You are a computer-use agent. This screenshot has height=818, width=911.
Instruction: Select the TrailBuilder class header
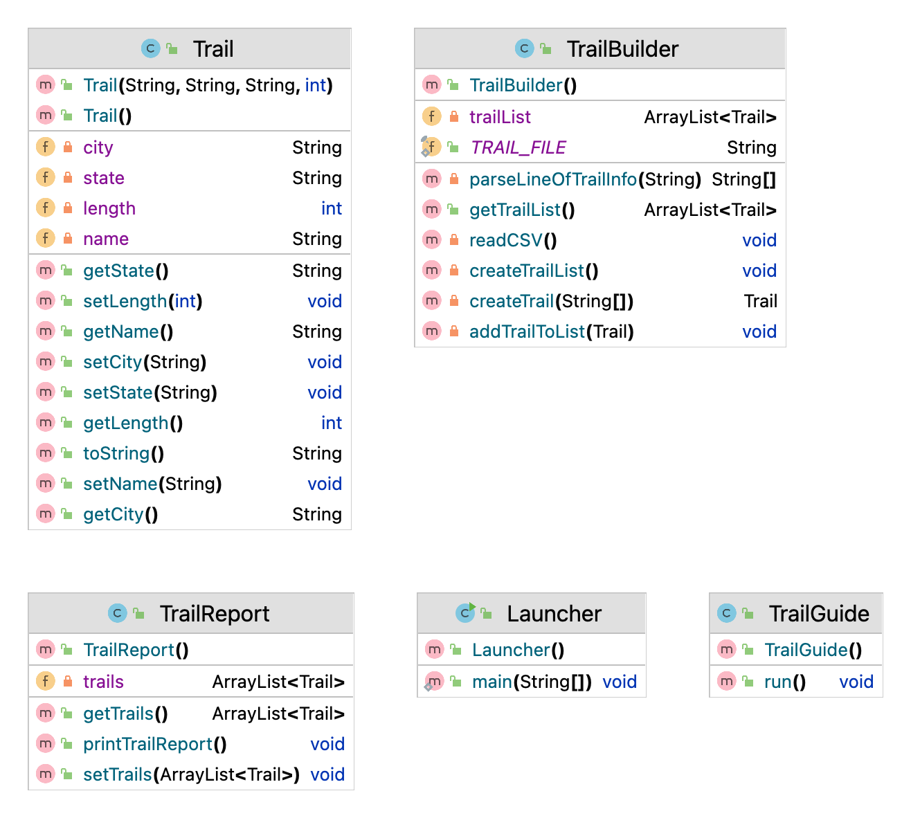(x=600, y=48)
